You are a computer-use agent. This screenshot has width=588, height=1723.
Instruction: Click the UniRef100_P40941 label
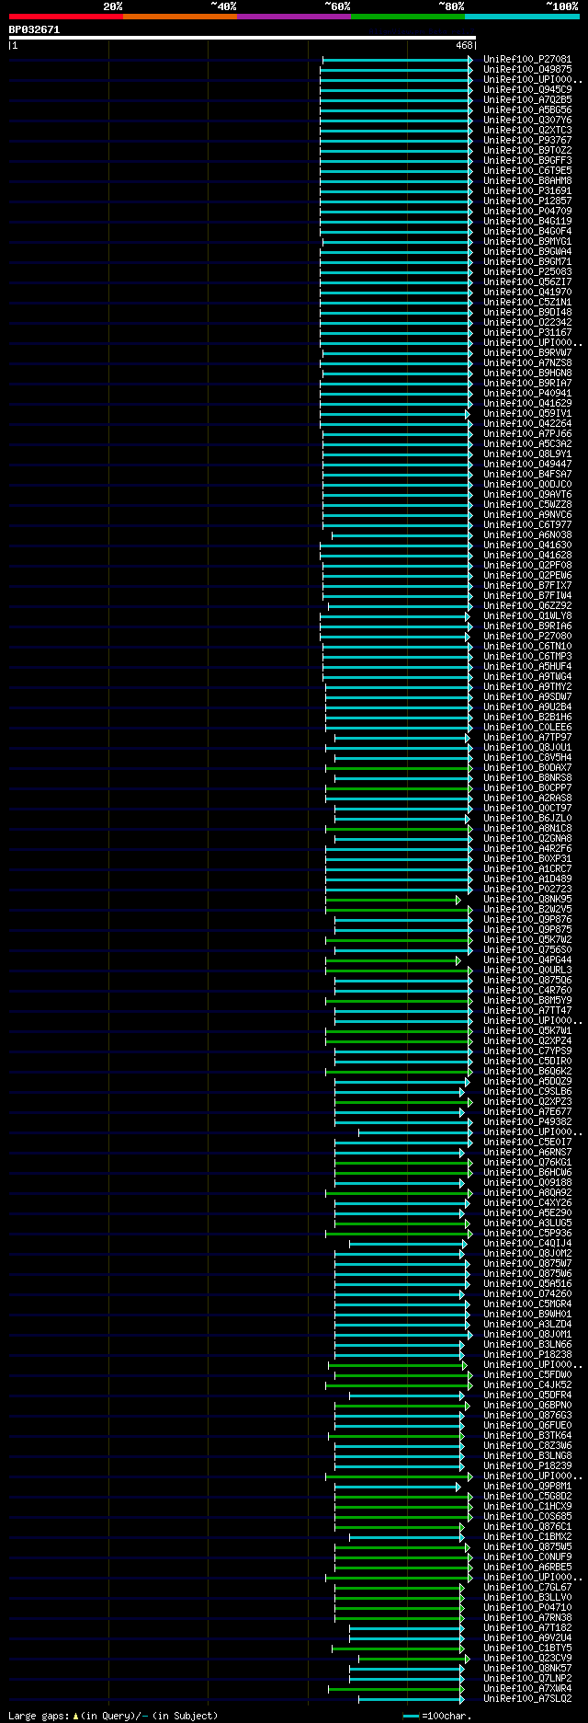[527, 394]
